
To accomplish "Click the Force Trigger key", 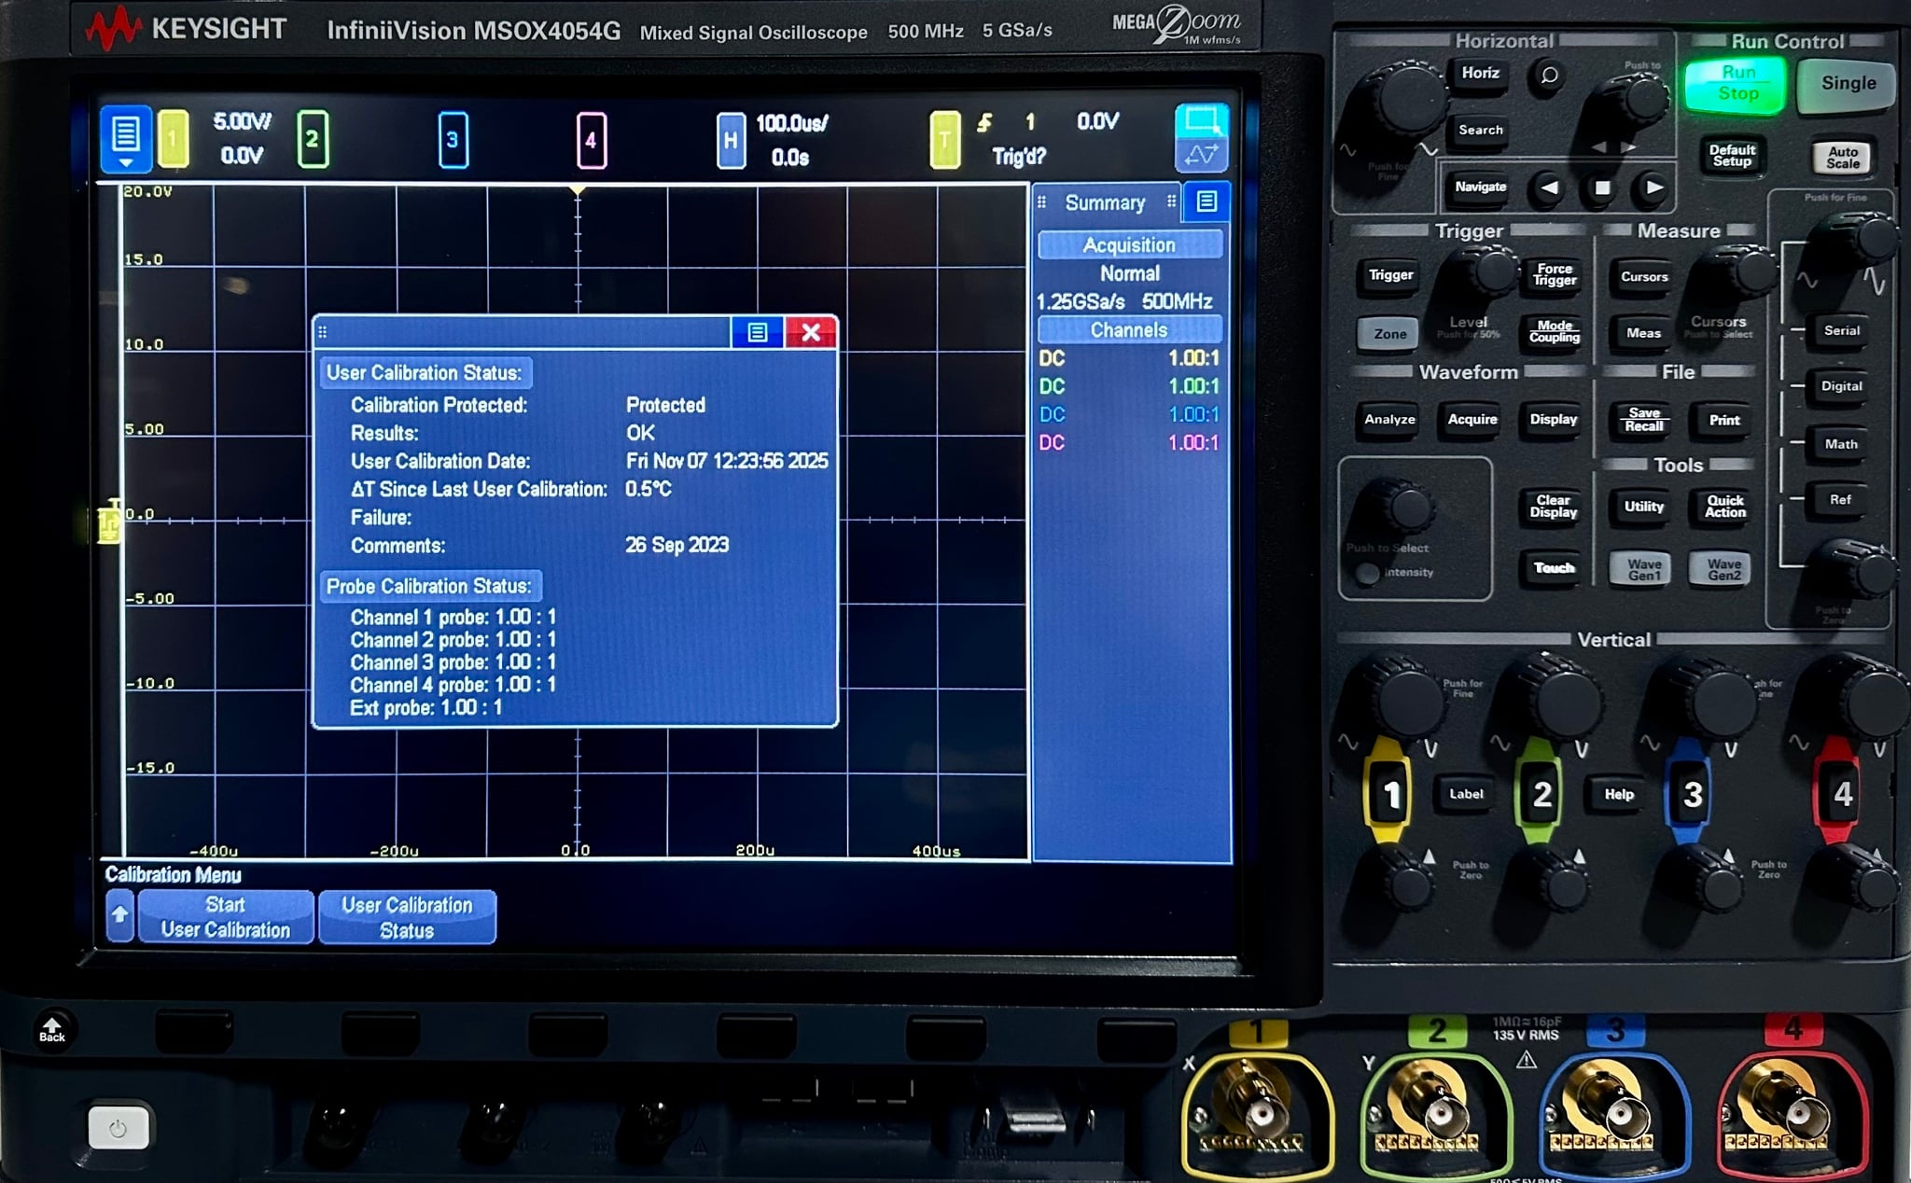I will [x=1555, y=275].
